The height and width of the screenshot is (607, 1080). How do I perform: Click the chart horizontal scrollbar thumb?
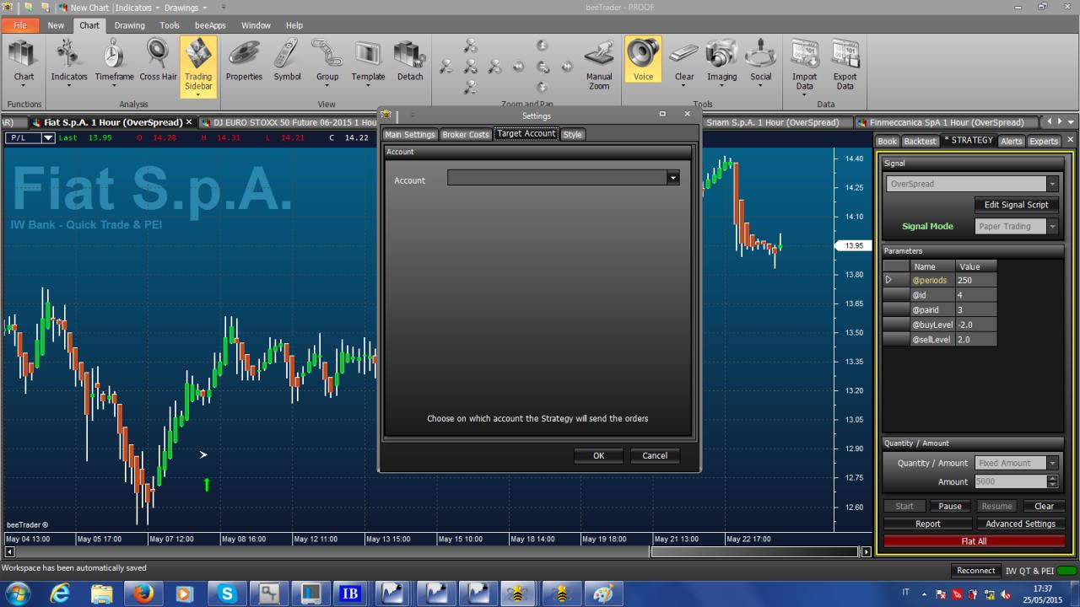(754, 551)
